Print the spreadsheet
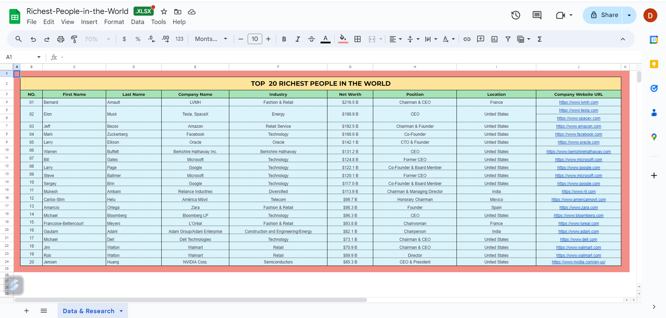Viewport: 666px width, 318px height. [x=61, y=39]
